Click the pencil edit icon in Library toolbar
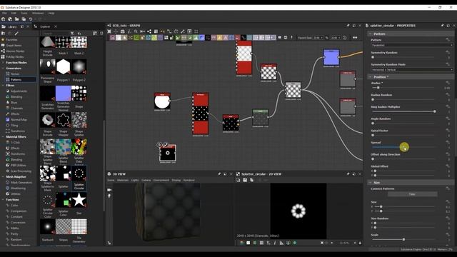The image size is (457, 257). point(16,34)
